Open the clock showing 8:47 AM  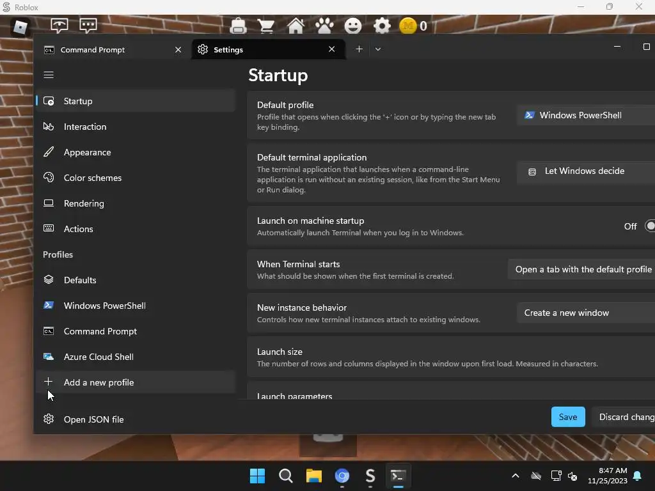pyautogui.click(x=608, y=476)
